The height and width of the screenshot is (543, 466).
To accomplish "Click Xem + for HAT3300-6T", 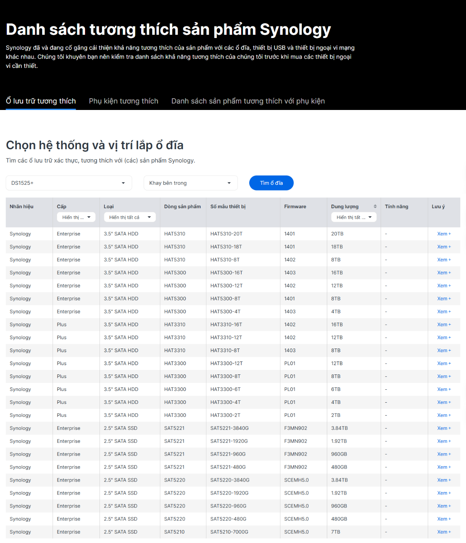I will pos(444,389).
